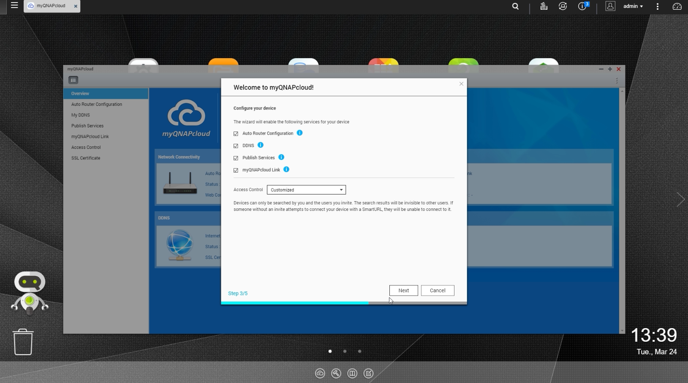Open My DDNS sidebar item

click(106, 115)
